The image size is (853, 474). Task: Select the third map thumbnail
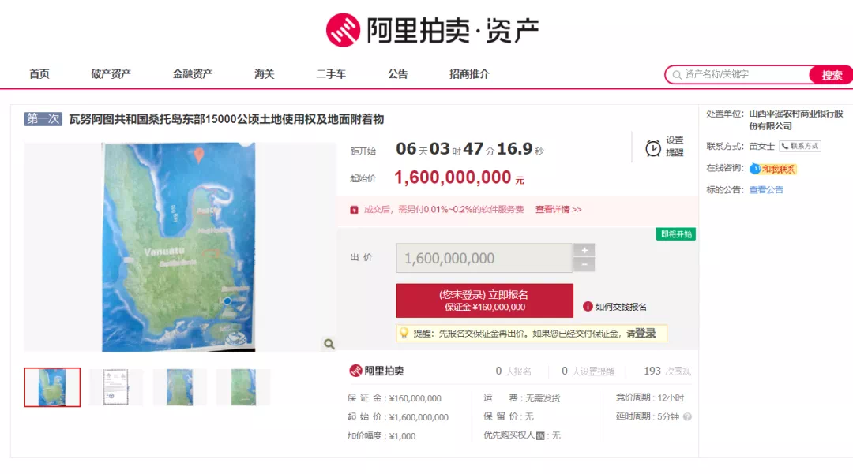[179, 387]
